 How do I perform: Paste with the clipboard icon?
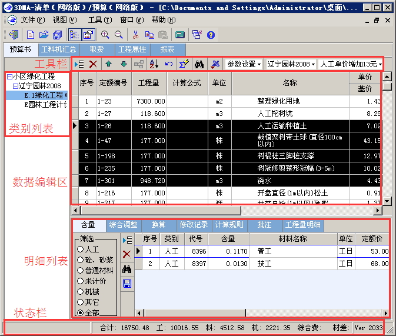pyautogui.click(x=163, y=35)
